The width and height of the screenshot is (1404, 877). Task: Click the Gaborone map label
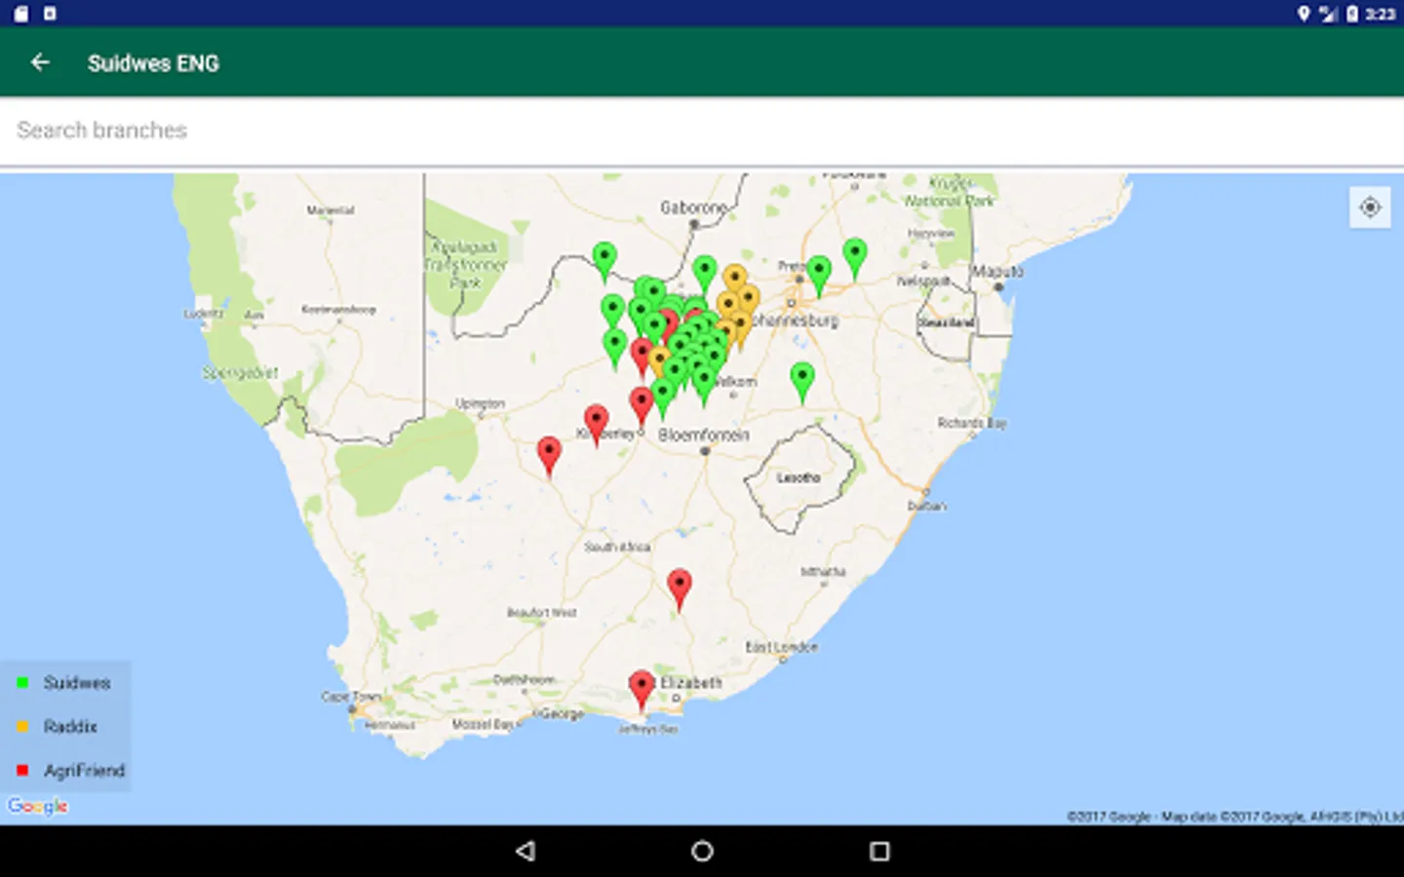click(693, 208)
